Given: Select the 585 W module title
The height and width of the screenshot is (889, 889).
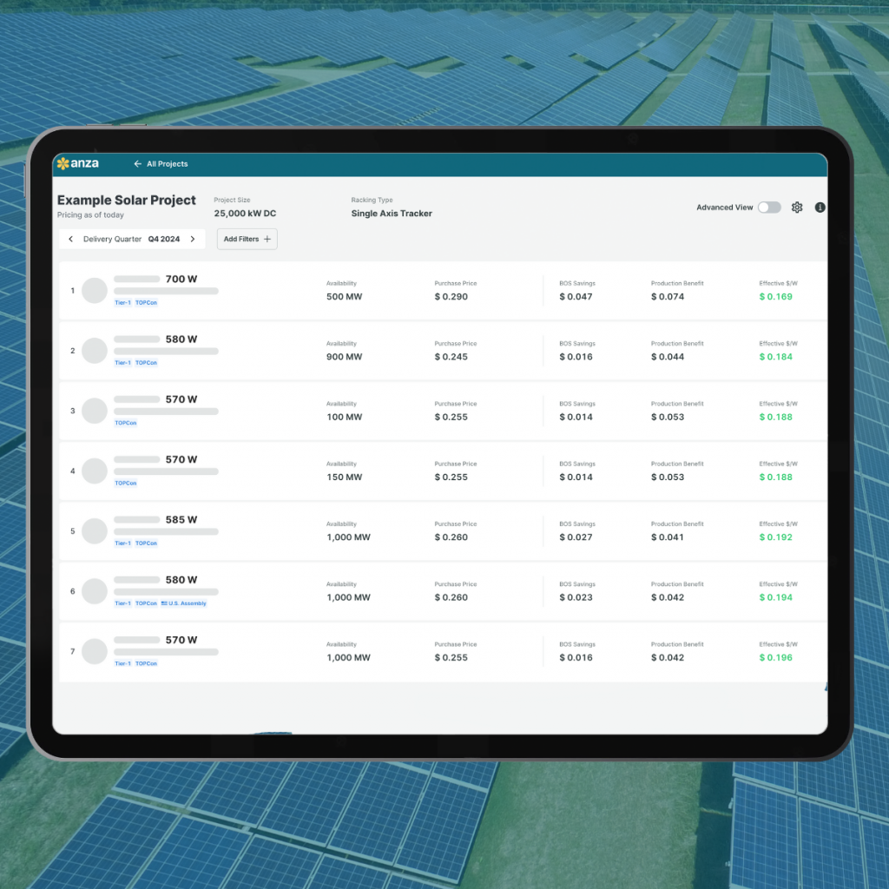Looking at the screenshot, I should [181, 520].
